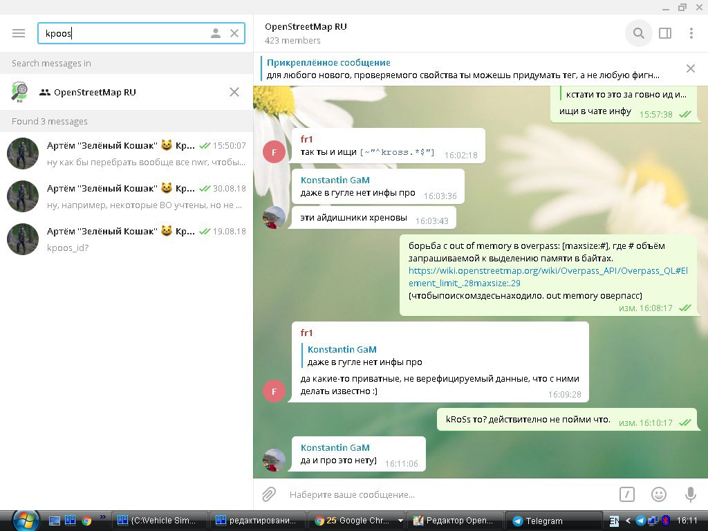Hide the pinned message bar
708x531 pixels.
coord(691,68)
